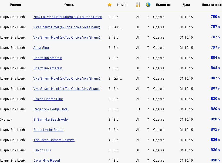Open Viva Sharm Hotel link in 787 $ Quit... row

click(x=67, y=27)
